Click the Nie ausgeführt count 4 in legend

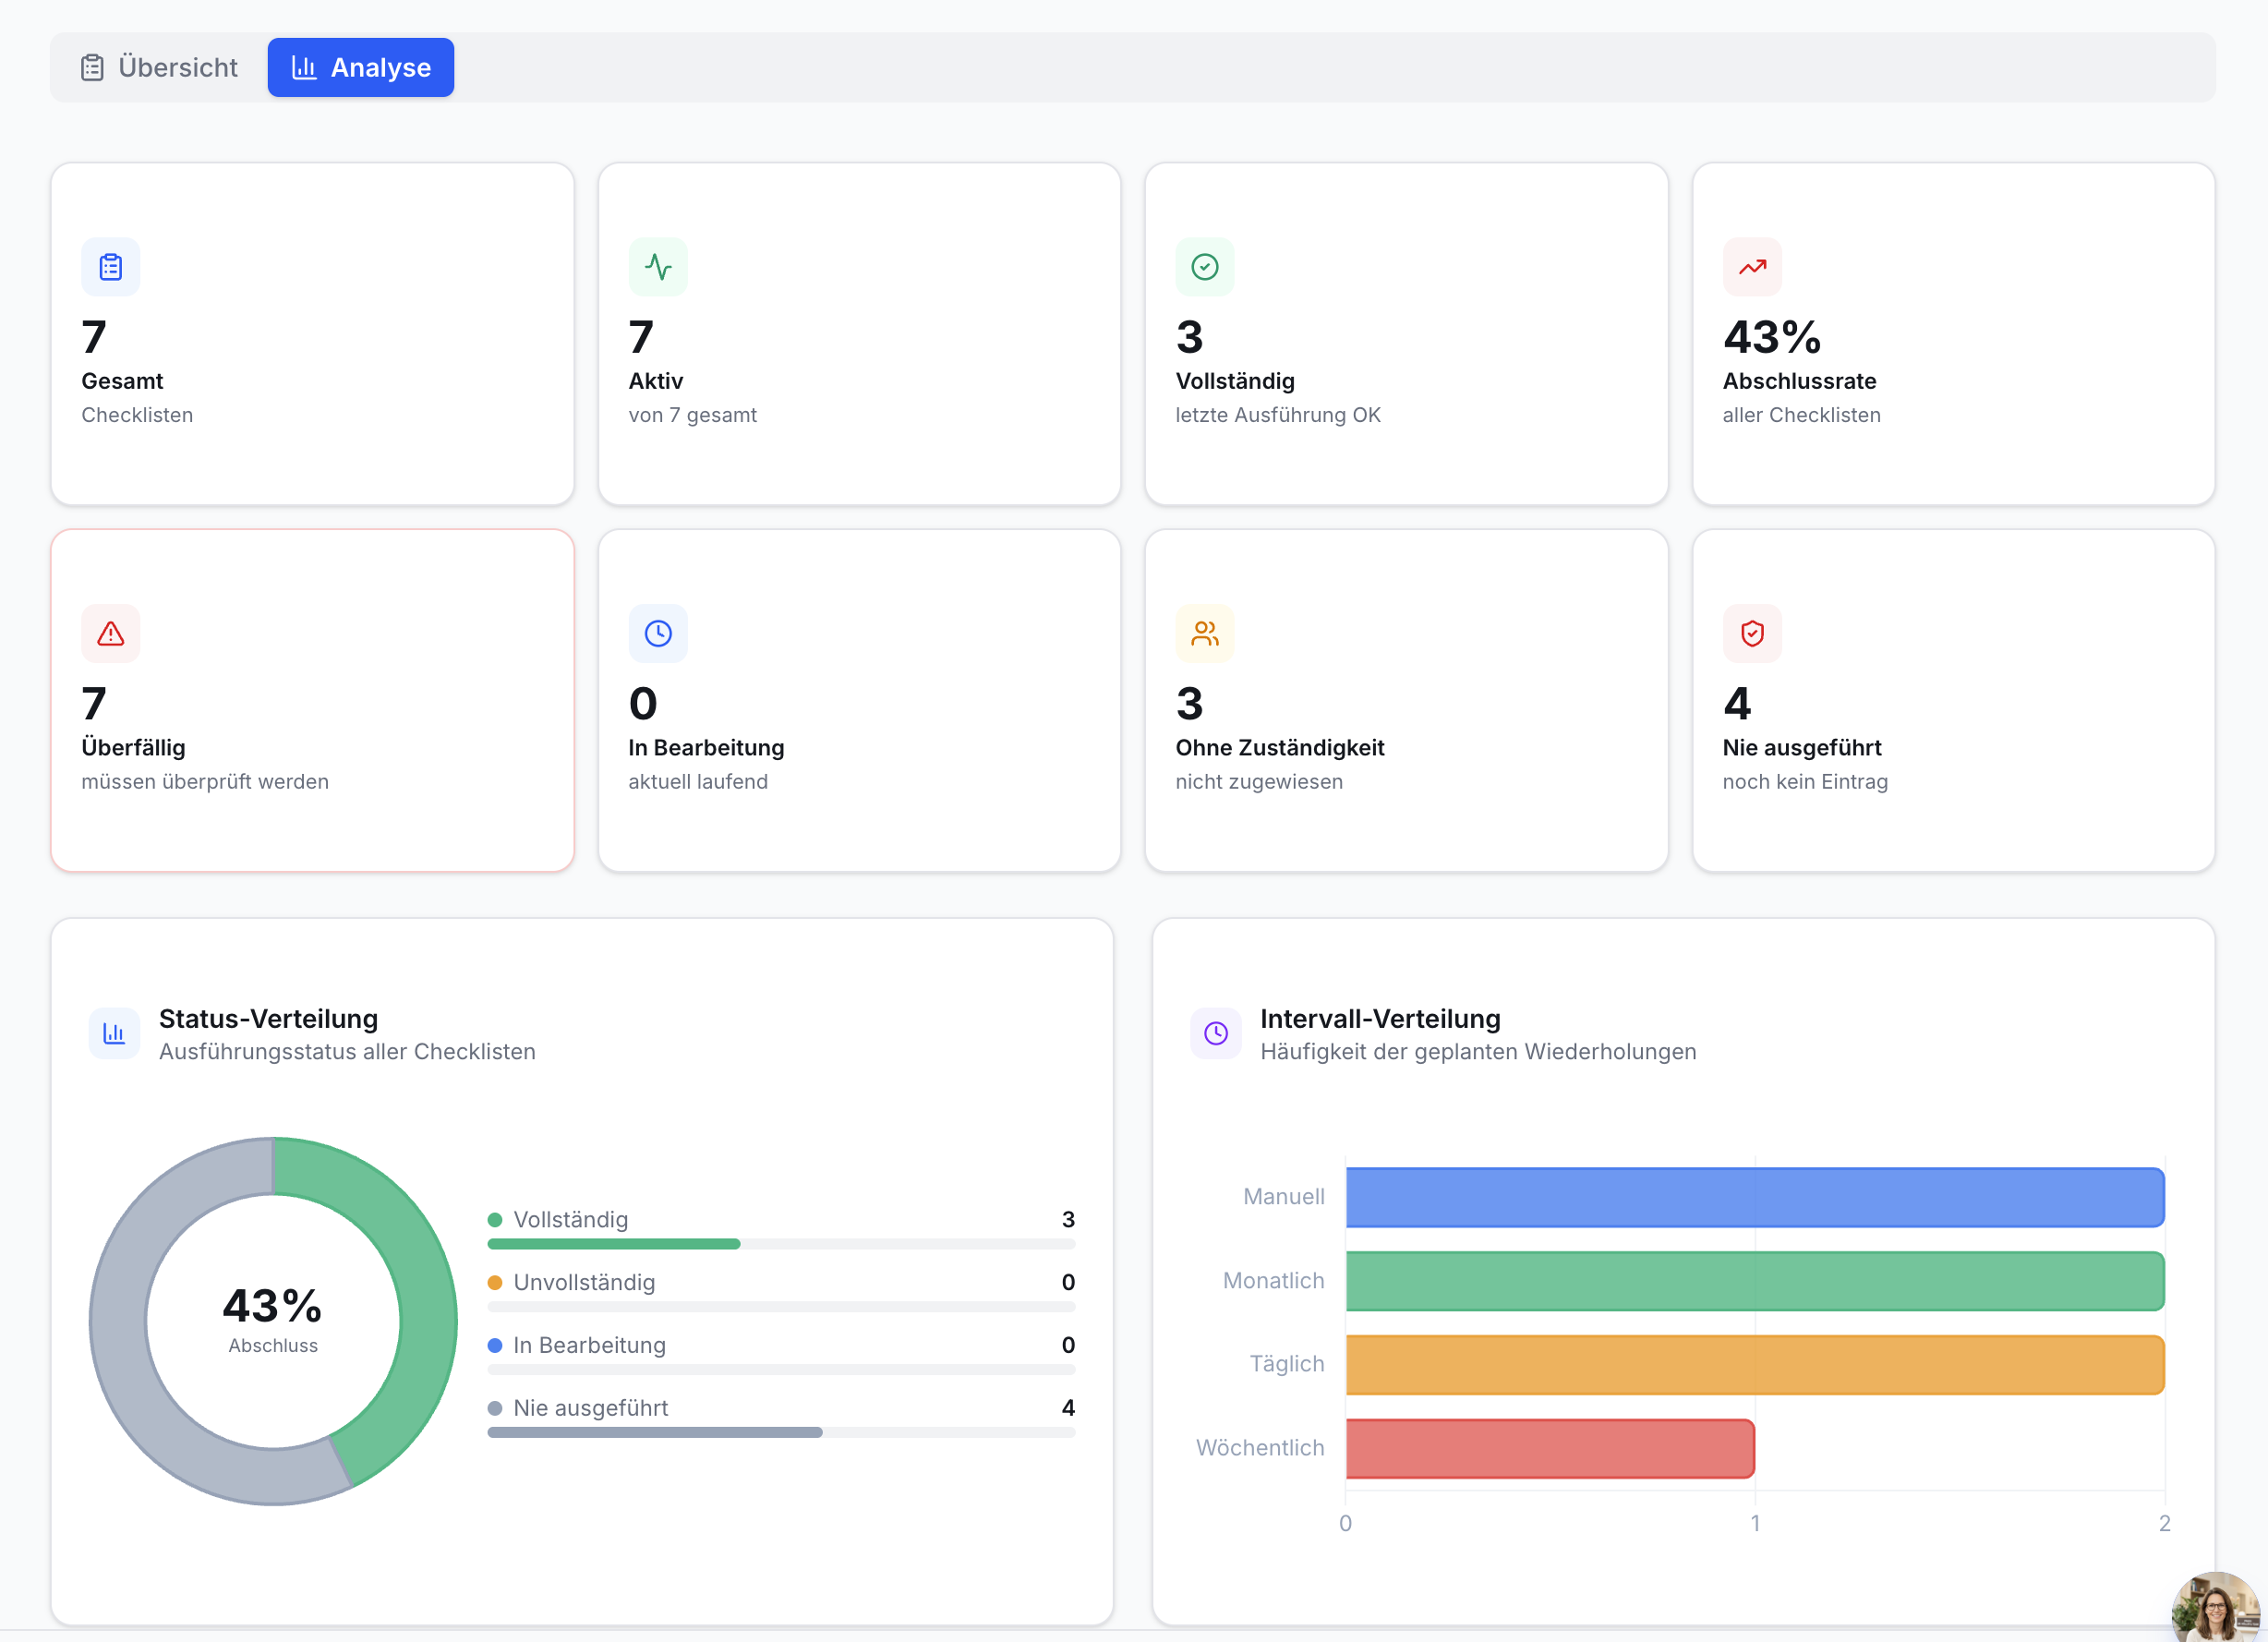[1068, 1409]
